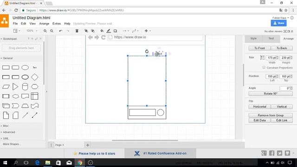Open the Extras menu
This screenshot has width=297, height=167.
click(57, 24)
